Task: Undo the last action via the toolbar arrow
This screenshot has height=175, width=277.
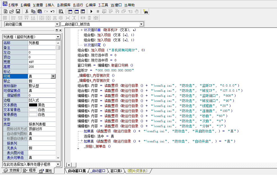Action: tap(52, 12)
